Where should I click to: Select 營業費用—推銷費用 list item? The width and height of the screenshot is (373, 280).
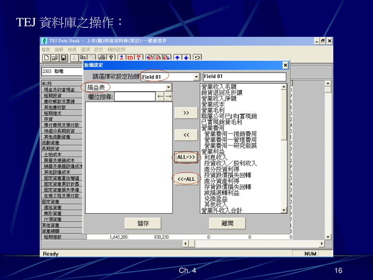231,134
